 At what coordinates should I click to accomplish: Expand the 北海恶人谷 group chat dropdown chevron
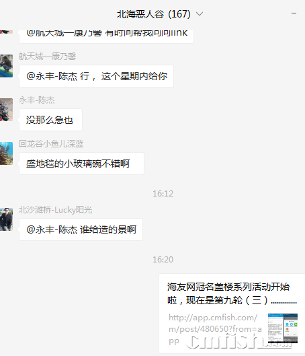(x=200, y=14)
